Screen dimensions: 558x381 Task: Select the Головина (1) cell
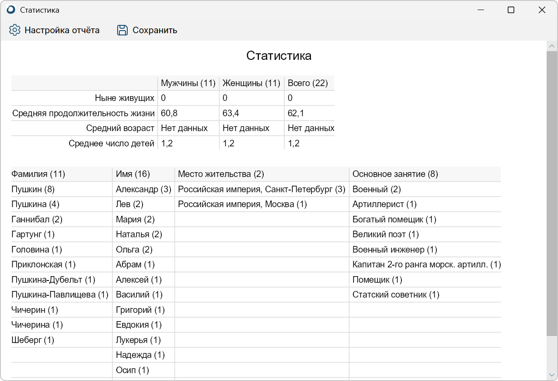(62, 249)
